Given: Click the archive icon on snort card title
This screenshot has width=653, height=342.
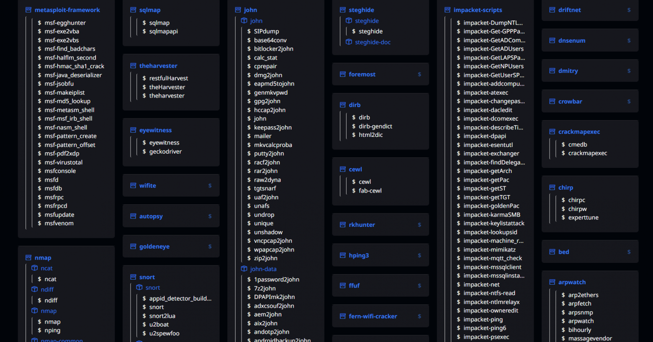Looking at the screenshot, I should click(133, 277).
